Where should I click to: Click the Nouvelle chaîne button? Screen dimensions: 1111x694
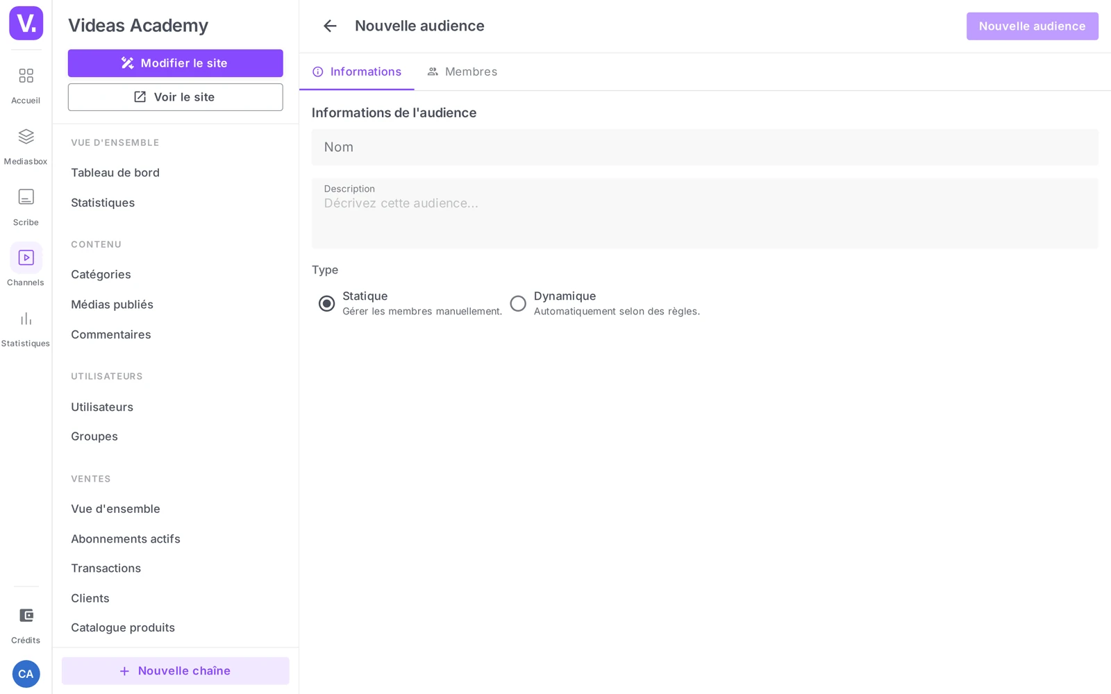coord(175,671)
